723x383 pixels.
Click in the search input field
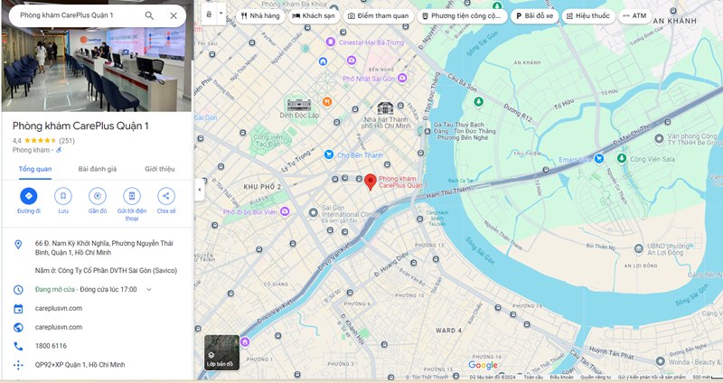pos(77,15)
